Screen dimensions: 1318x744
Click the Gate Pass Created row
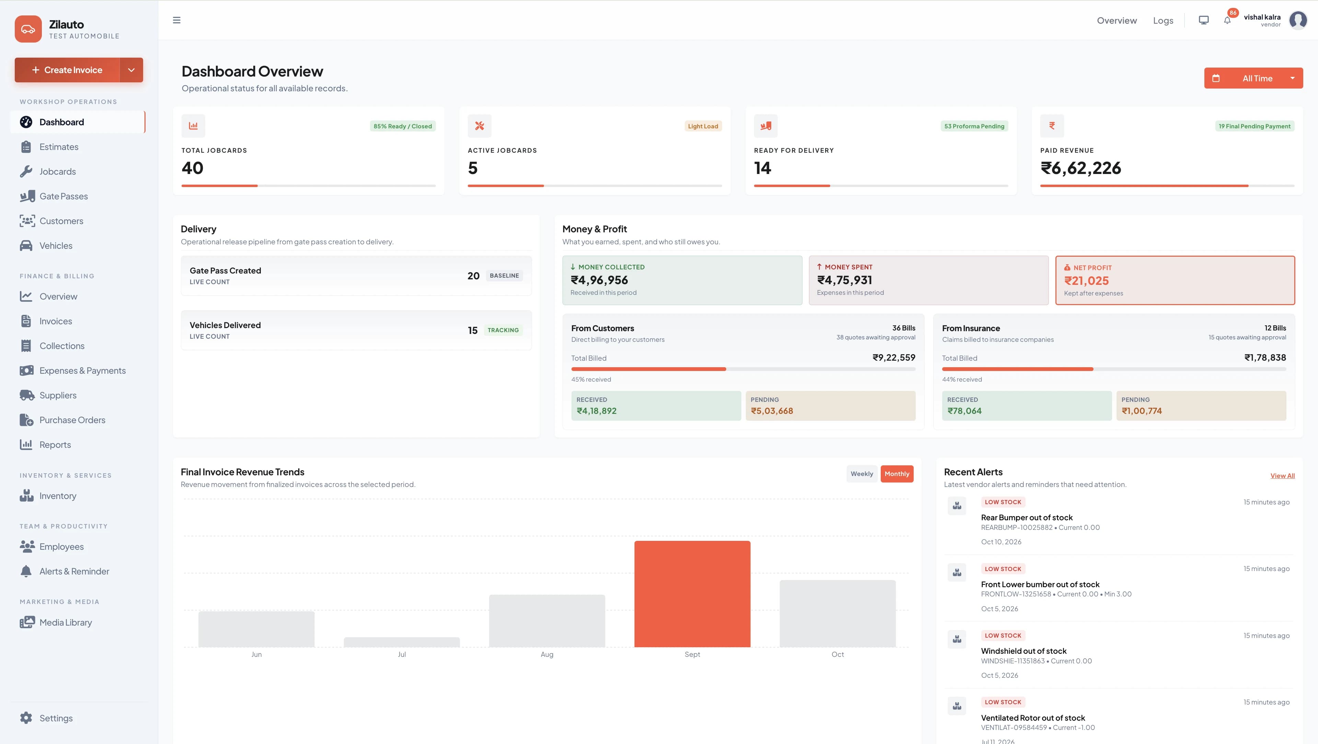(356, 276)
